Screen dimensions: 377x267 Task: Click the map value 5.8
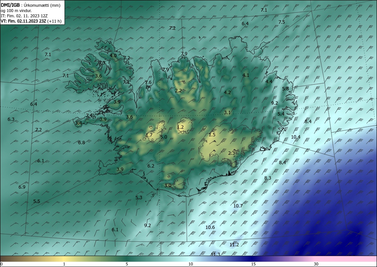coord(285,88)
